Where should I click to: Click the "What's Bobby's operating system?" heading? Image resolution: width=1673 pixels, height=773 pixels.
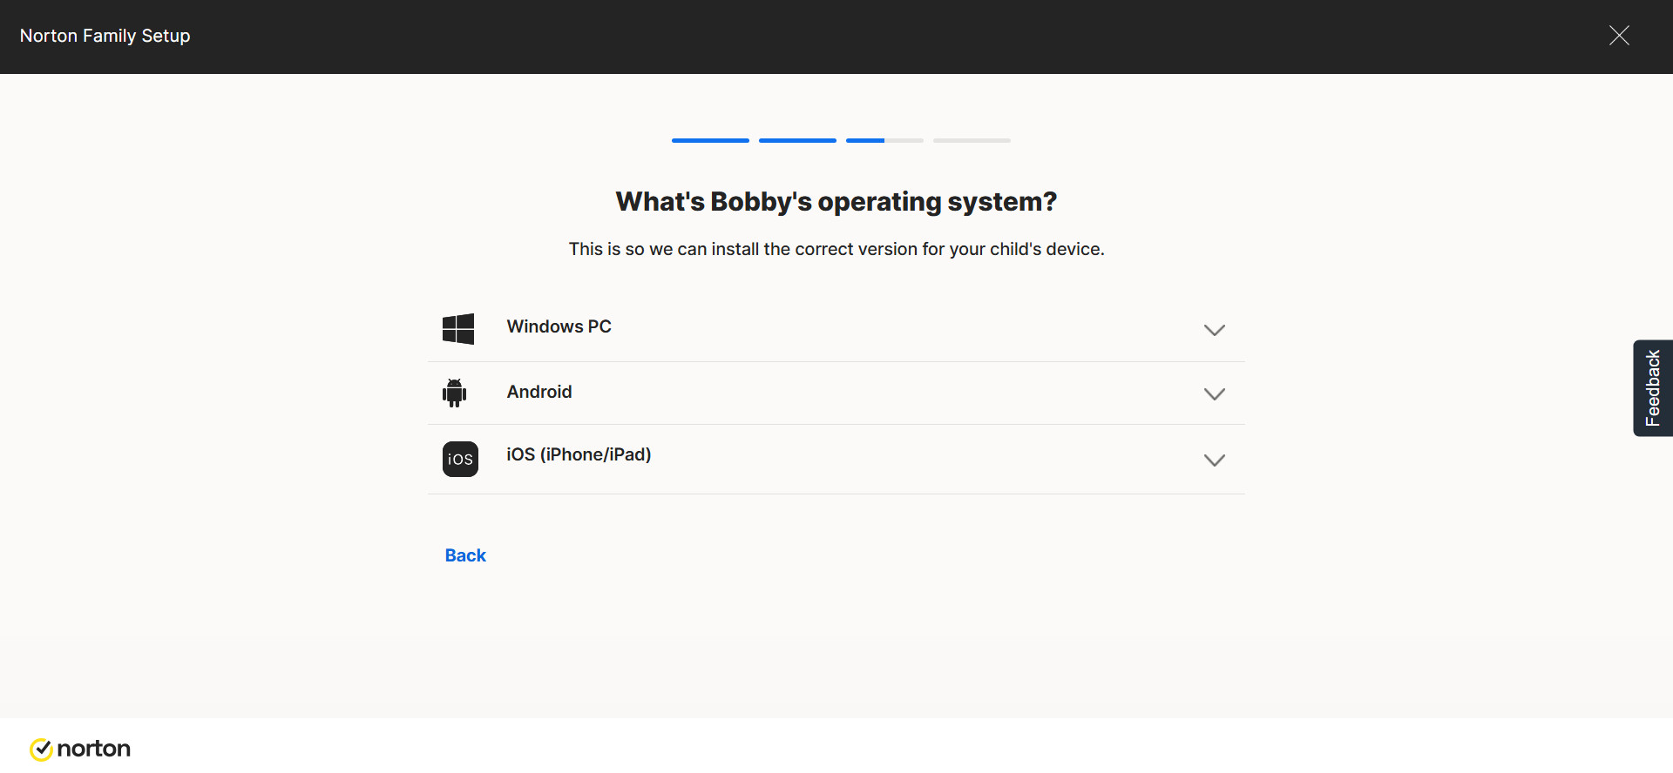[x=836, y=201]
